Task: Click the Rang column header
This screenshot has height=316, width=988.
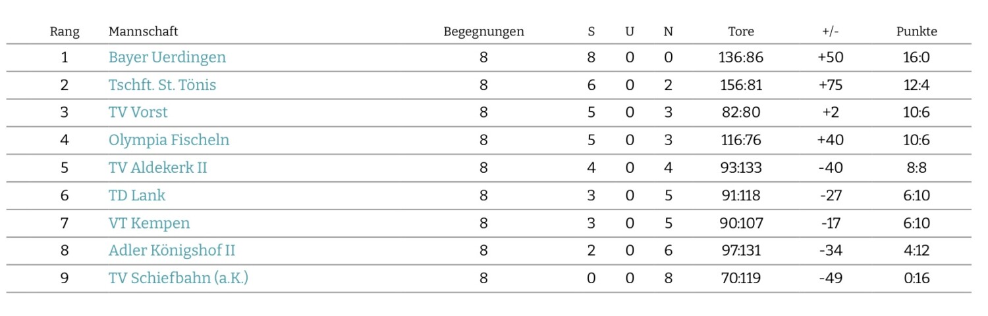Action: (x=65, y=32)
